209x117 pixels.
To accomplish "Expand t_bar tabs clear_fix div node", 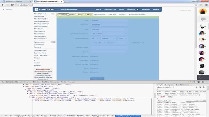I will (x=24, y=84).
